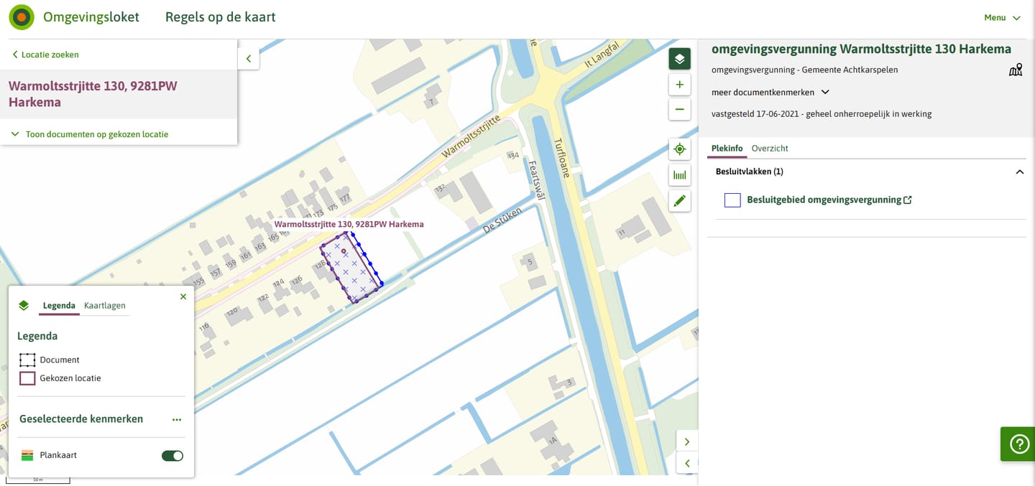
Task: Open 'Besluitgebied omgevingsvergunning' link
Action: 829,200
